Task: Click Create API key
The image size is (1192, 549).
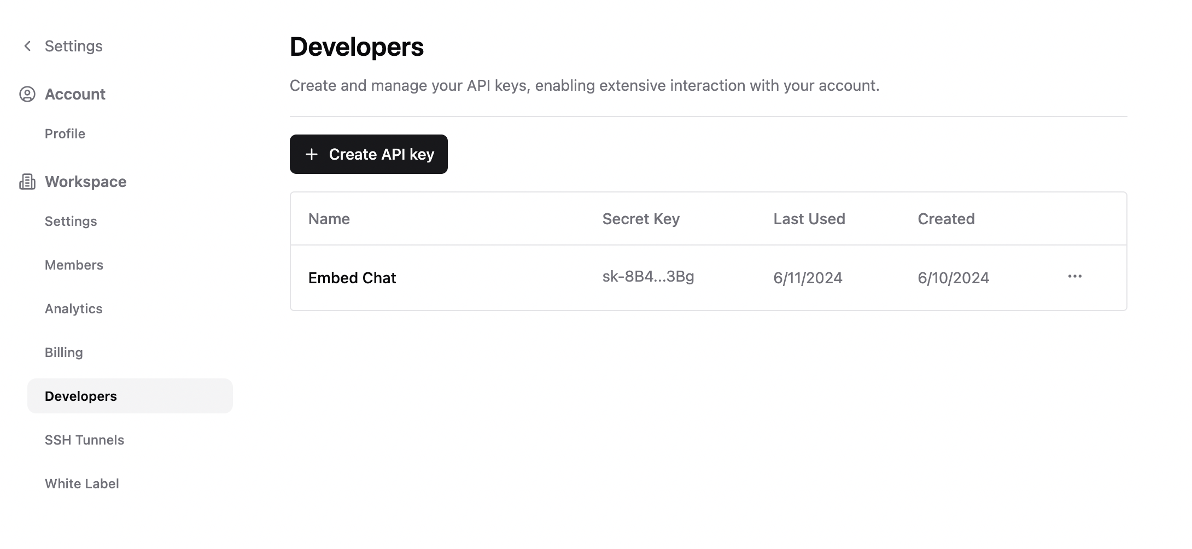Action: click(x=369, y=154)
